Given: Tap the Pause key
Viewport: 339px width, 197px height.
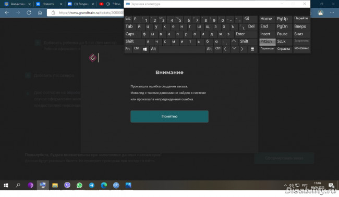Looking at the screenshot, I should (284, 34).
